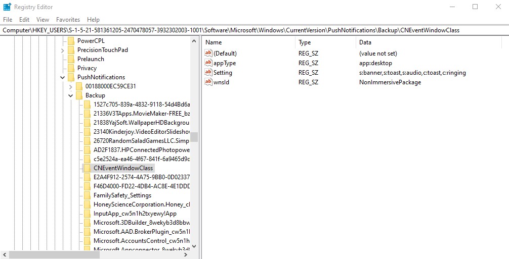Open the File menu
The height and width of the screenshot is (259, 509).
8,20
